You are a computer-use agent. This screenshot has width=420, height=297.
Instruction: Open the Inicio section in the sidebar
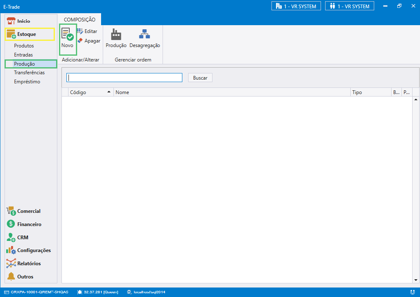point(18,21)
